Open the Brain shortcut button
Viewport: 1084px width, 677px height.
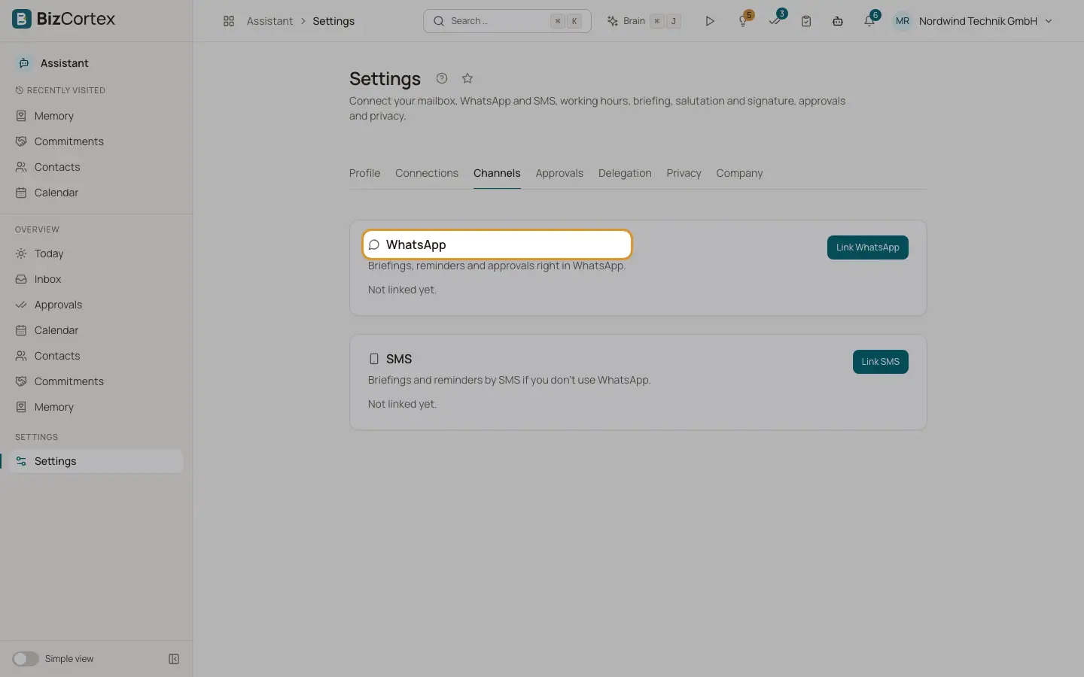[644, 21]
